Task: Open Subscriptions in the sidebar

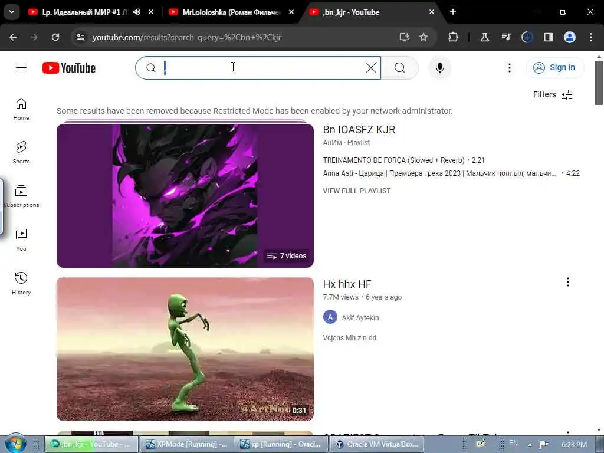Action: click(x=21, y=196)
